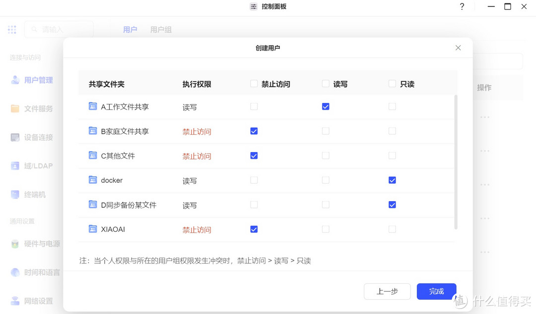Click the 请输入 search field
This screenshot has height=314, width=536.
[59, 29]
